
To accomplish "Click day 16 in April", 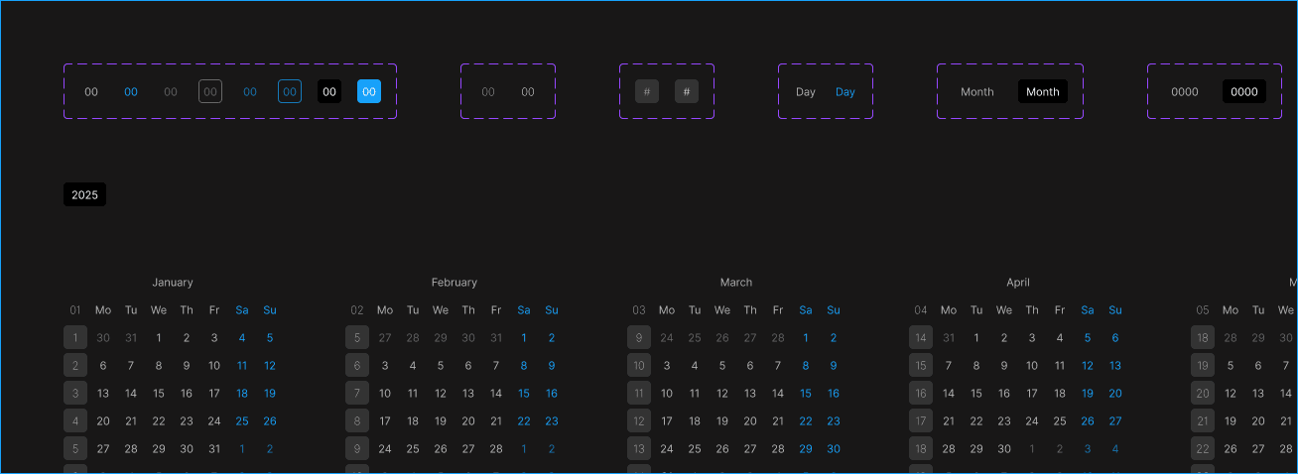I will (x=1004, y=394).
